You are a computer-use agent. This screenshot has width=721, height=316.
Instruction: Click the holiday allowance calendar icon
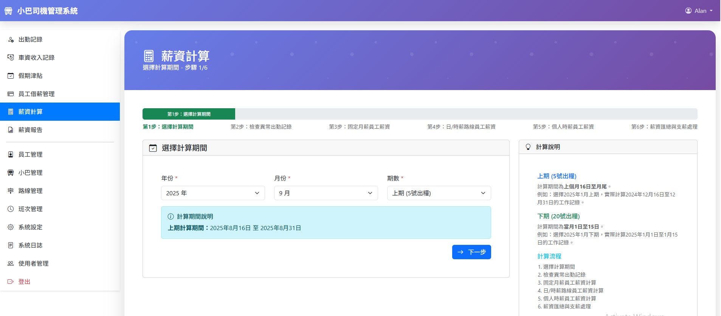[11, 76]
